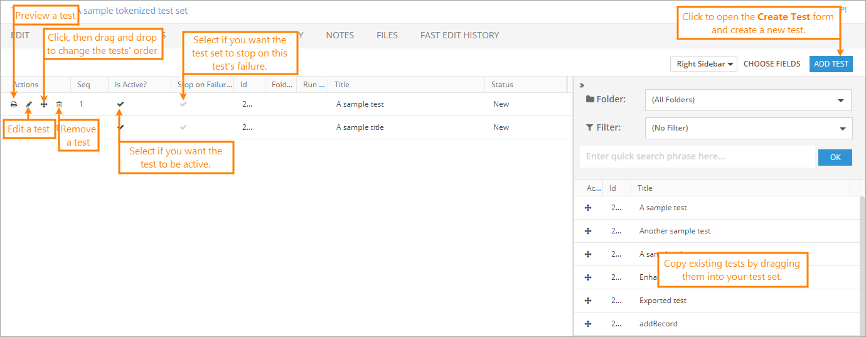Open the Folder dropdown showing All Folders
The image size is (866, 337).
click(x=747, y=100)
